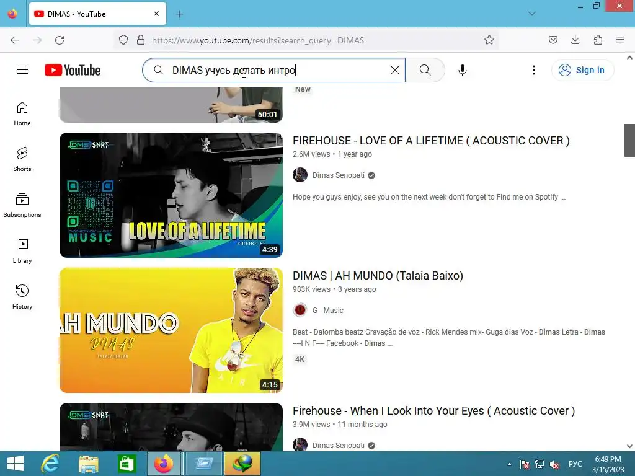Click '983K views • 3 years ago' text
This screenshot has width=635, height=476.
(334, 289)
